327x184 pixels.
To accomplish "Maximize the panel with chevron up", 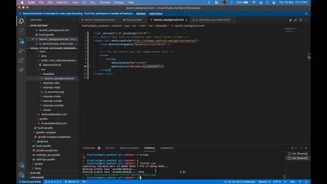I will (300, 148).
